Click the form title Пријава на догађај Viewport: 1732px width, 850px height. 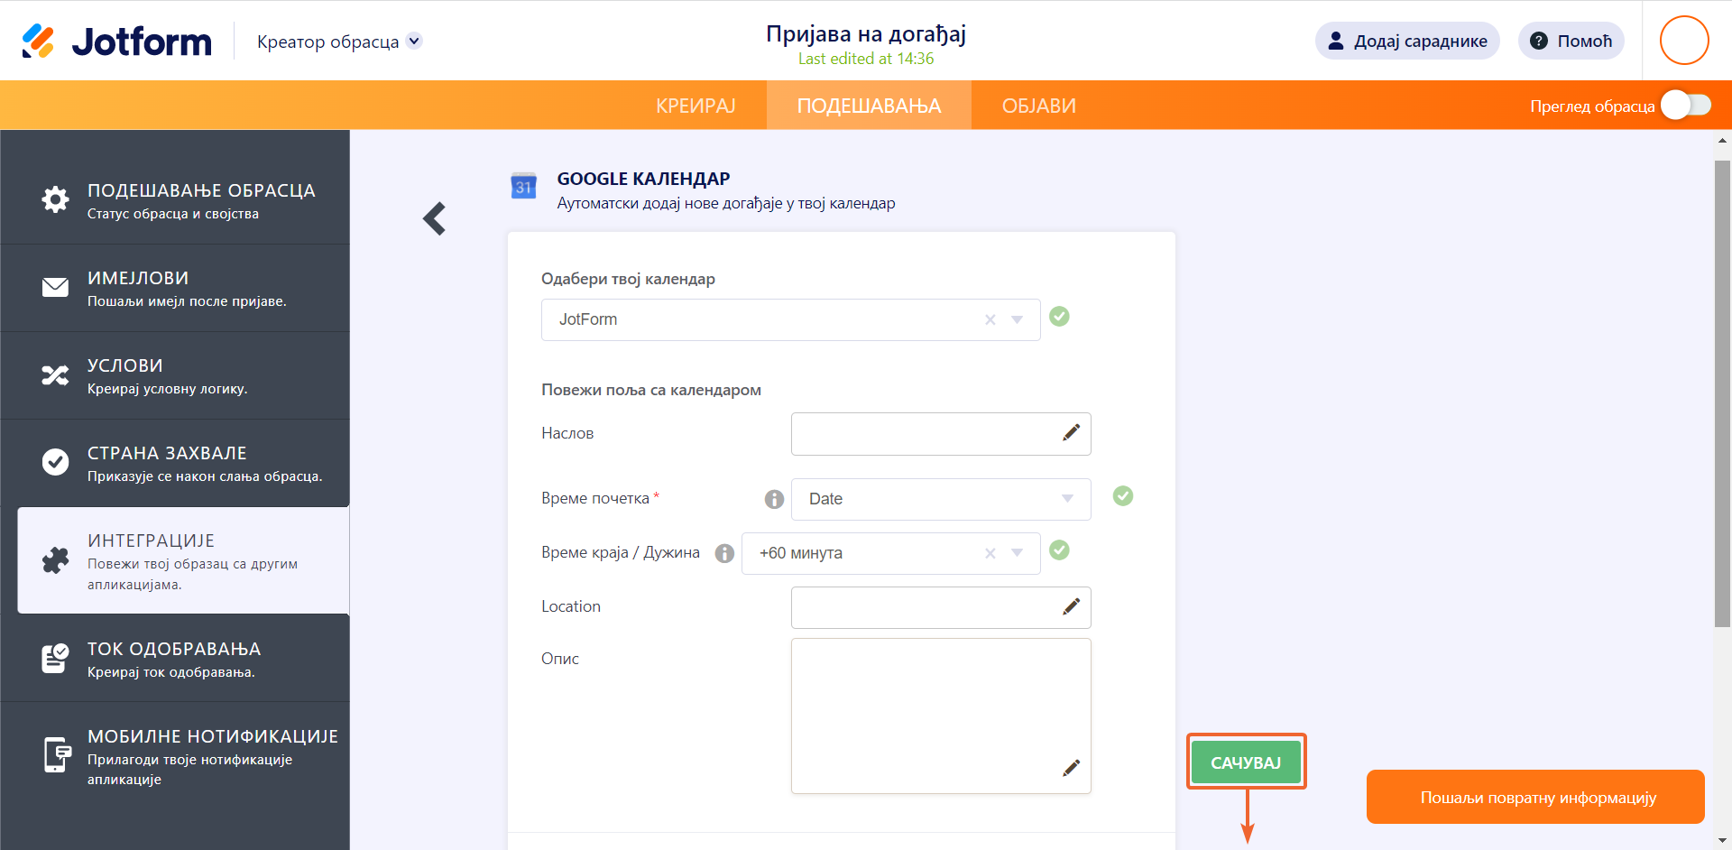(x=866, y=34)
